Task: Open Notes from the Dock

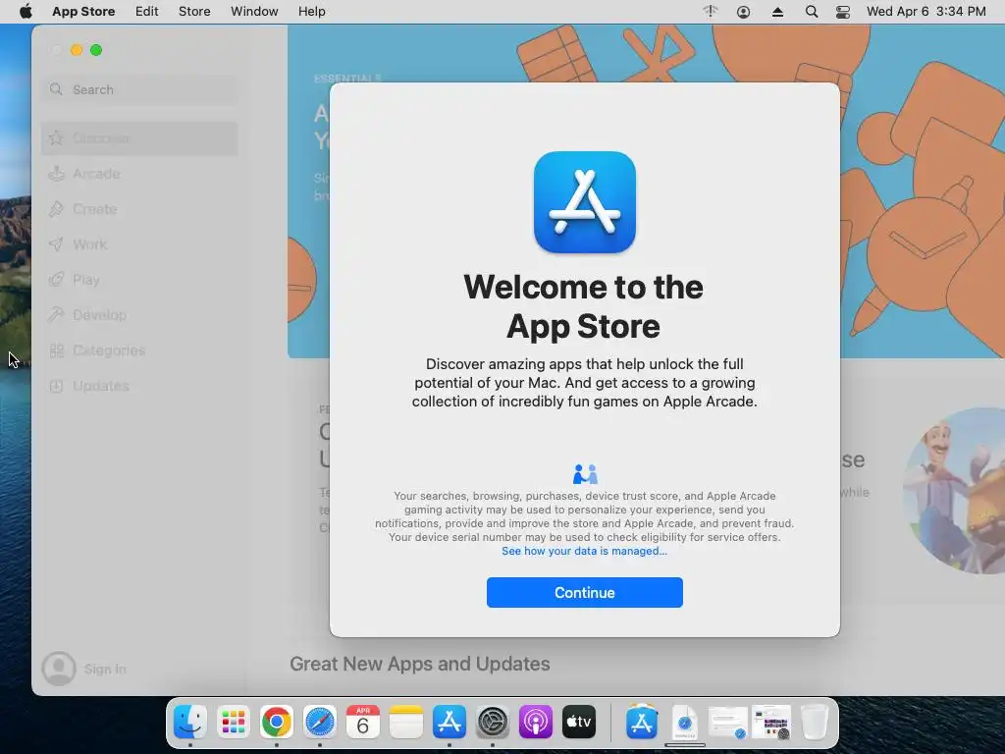Action: click(406, 722)
